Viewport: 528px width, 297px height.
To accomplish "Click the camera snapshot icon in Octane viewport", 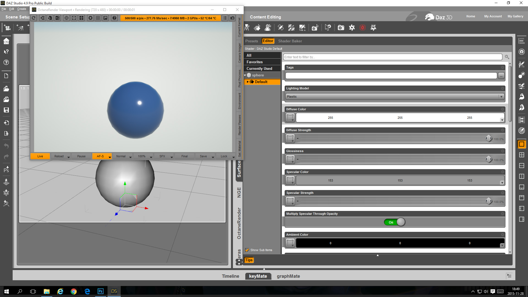I will (232, 18).
